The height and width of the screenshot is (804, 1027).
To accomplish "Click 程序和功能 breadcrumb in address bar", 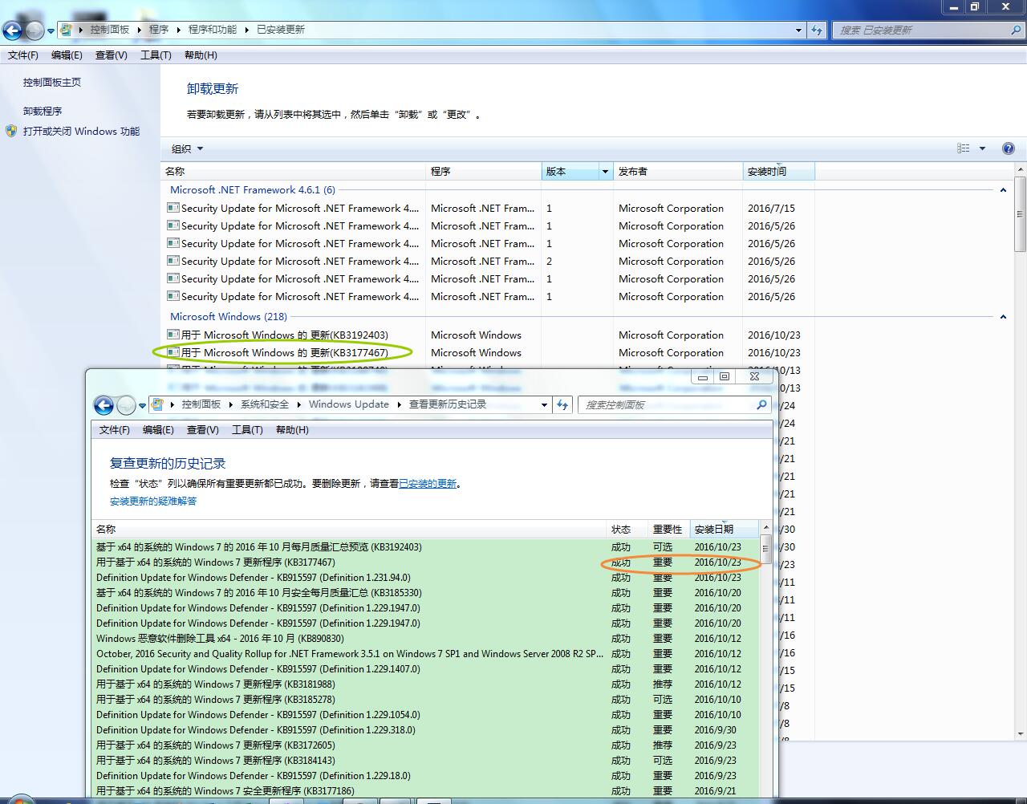I will click(213, 30).
